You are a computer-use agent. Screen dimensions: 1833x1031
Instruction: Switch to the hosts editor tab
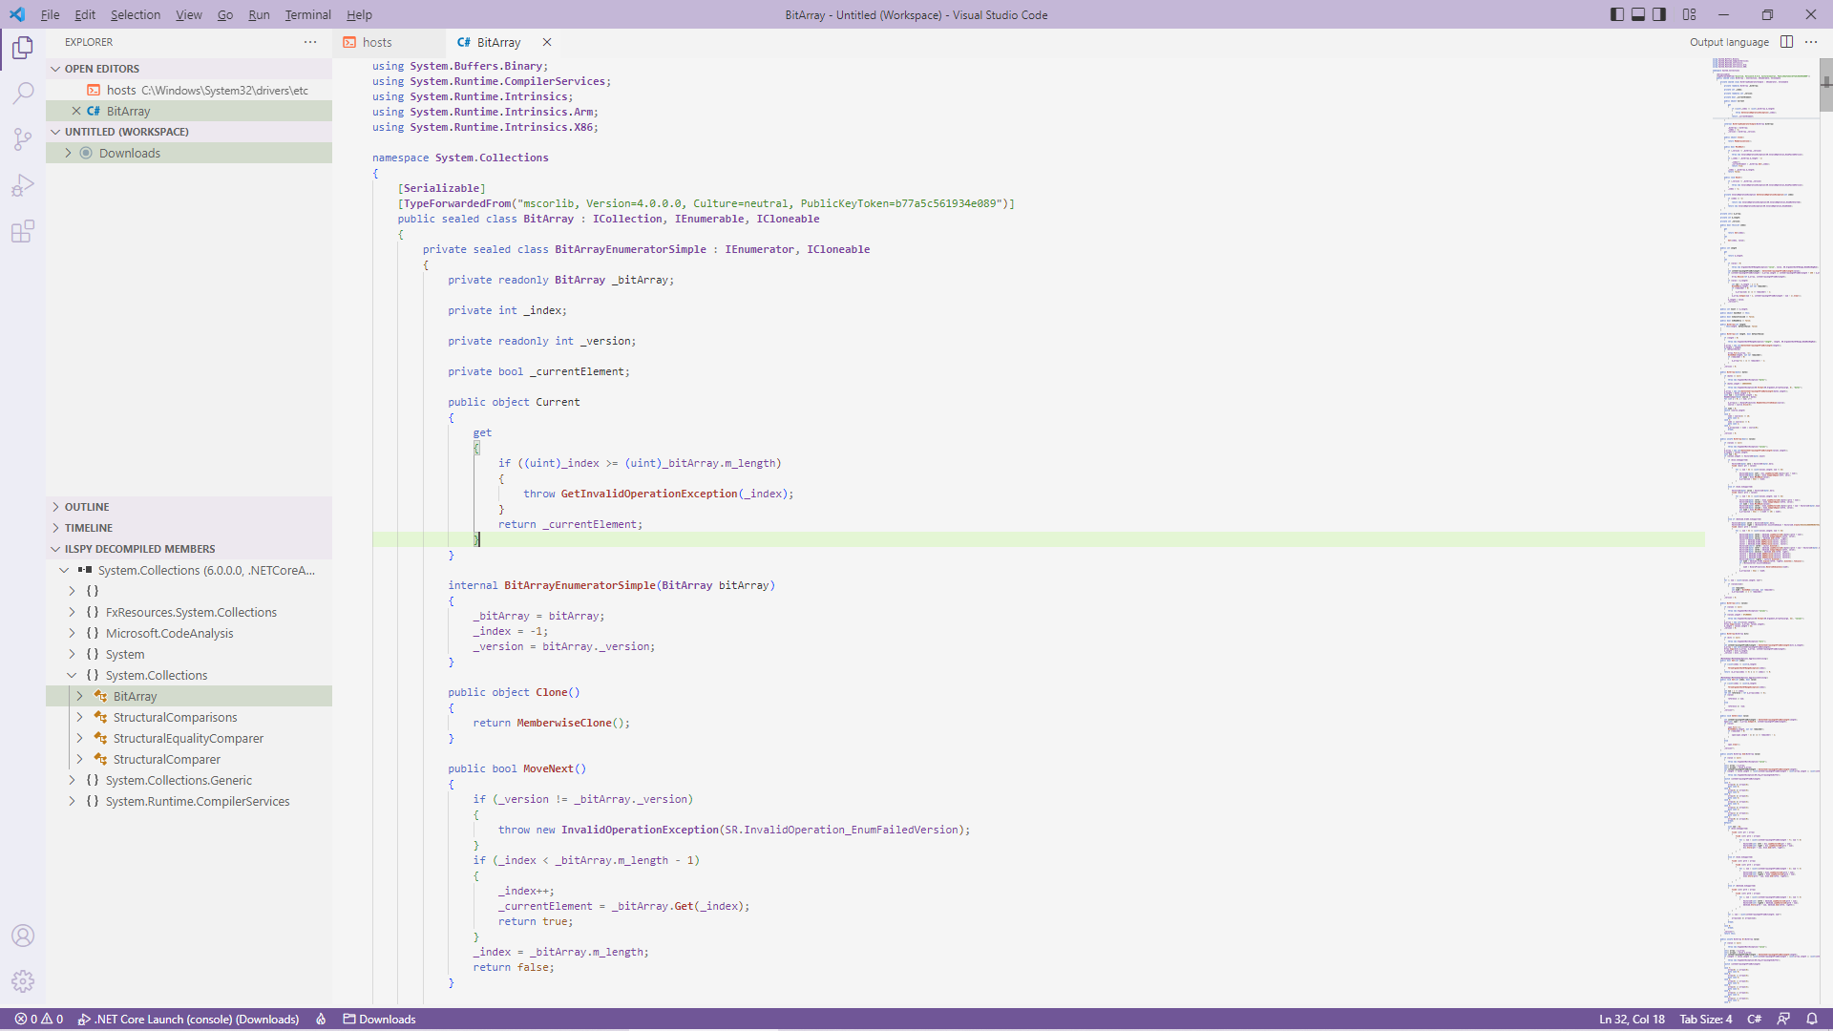pyautogui.click(x=377, y=42)
